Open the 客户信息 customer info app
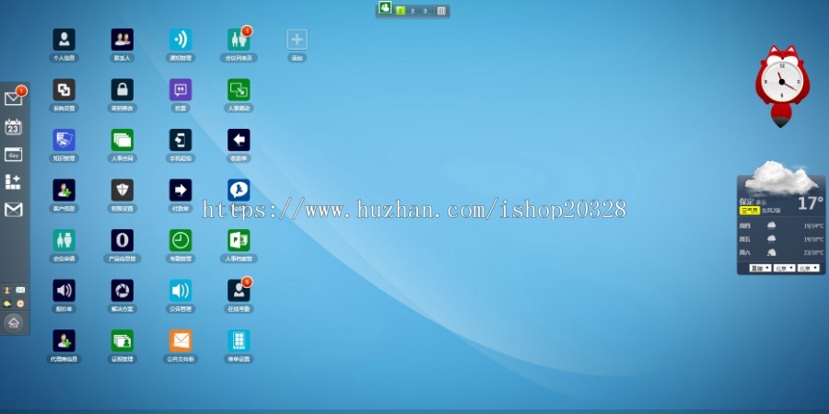Image resolution: width=829 pixels, height=414 pixels. pos(64,190)
